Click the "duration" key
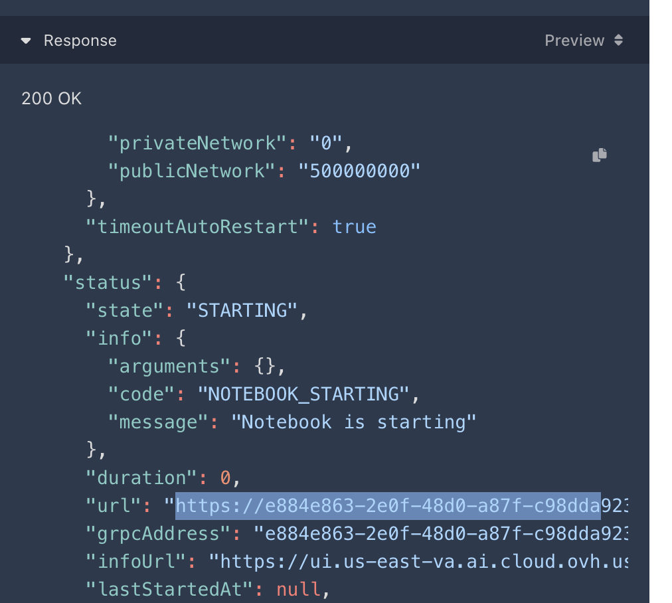 141,478
